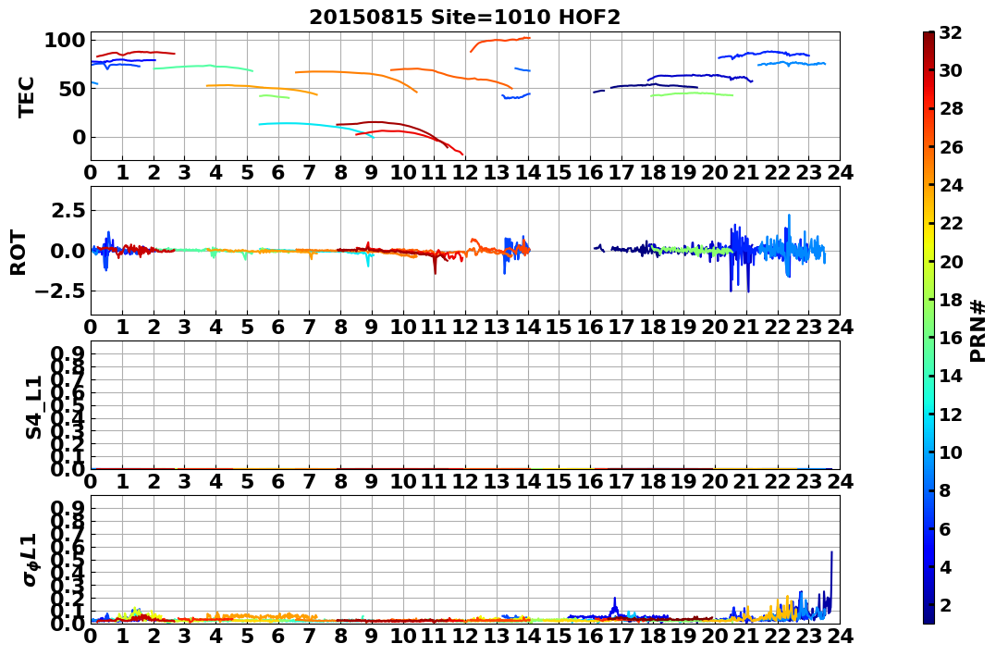The image size is (996, 656).
Task: Click the "24" hour tick under TEC panel
Action: click(840, 173)
